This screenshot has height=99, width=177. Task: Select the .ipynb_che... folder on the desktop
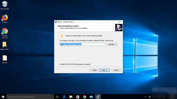click(x=5, y=46)
